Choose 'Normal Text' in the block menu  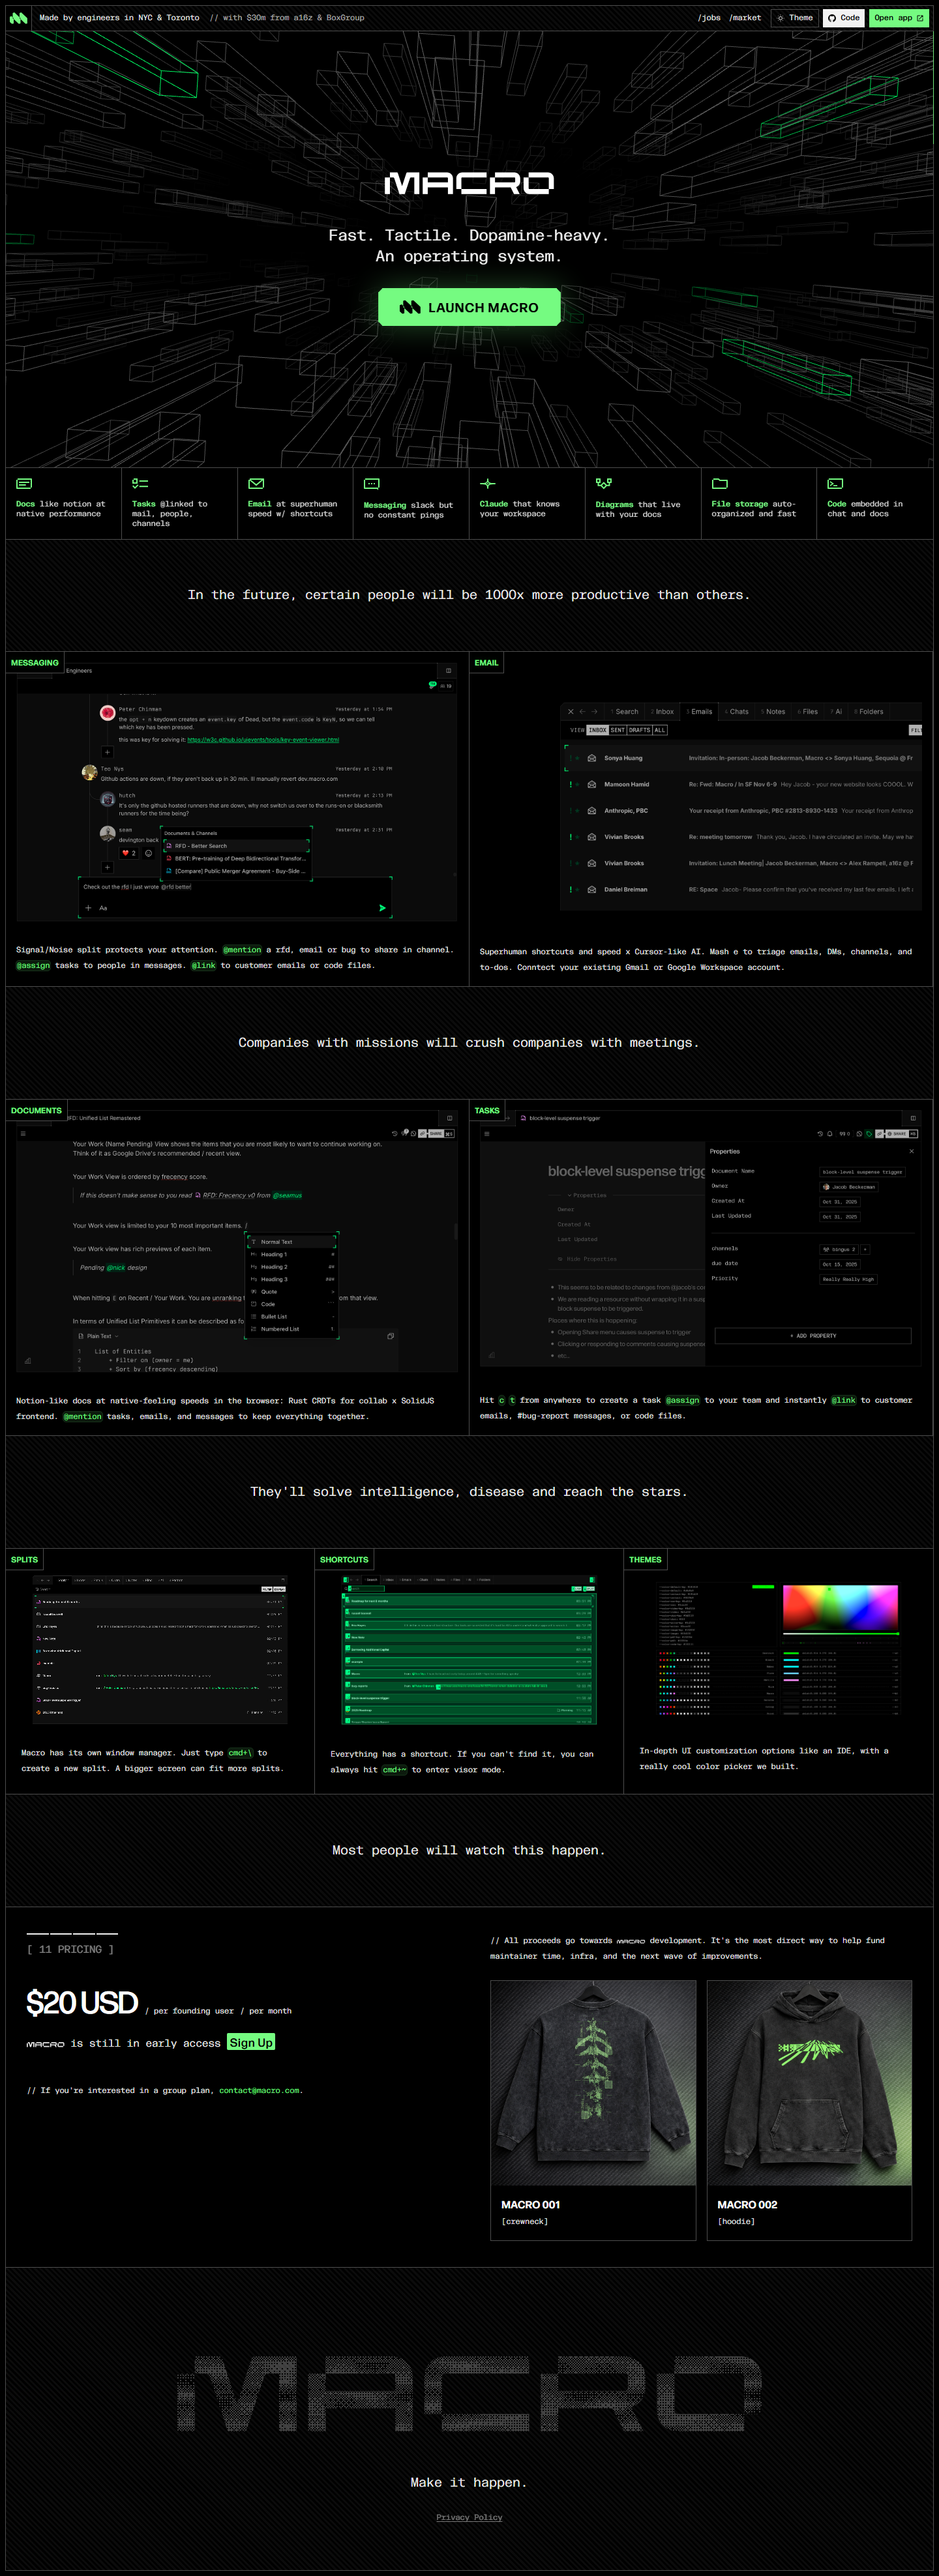292,1242
